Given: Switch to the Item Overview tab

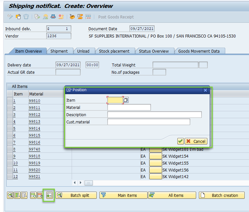Looking at the screenshot, I should click(x=28, y=51).
